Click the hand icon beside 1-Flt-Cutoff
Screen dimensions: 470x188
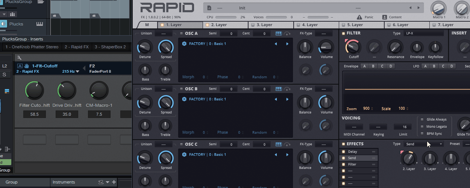click(27, 66)
